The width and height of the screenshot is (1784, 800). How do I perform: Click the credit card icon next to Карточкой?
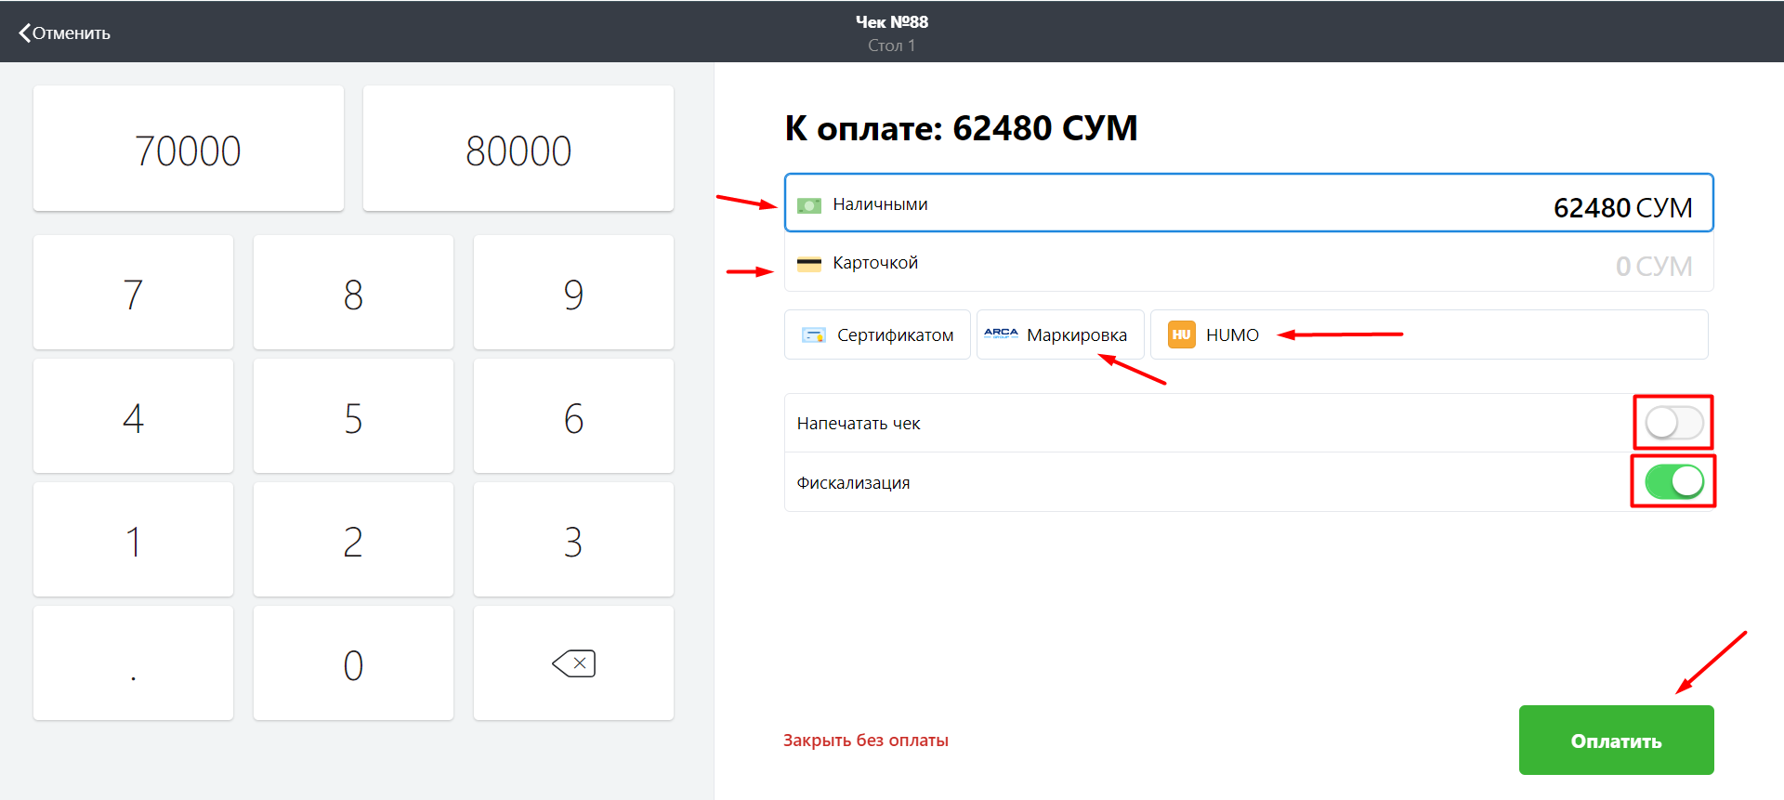pyautogui.click(x=809, y=264)
